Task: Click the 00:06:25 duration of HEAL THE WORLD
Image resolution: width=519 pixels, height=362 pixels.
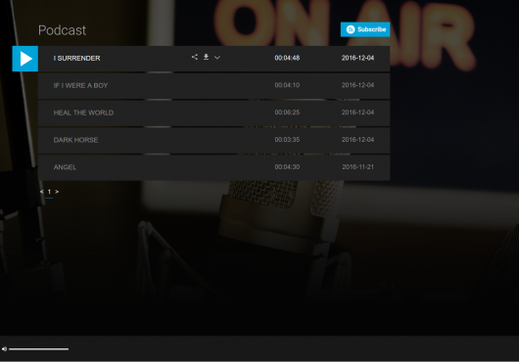Action: [x=287, y=113]
